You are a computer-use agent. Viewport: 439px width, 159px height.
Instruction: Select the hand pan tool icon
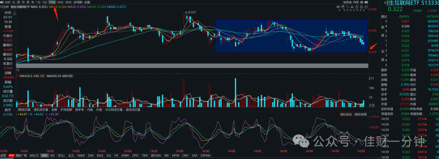pyautogui.click(x=343, y=7)
